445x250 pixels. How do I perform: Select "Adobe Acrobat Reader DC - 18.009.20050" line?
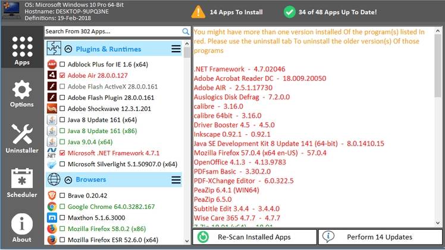260,78
